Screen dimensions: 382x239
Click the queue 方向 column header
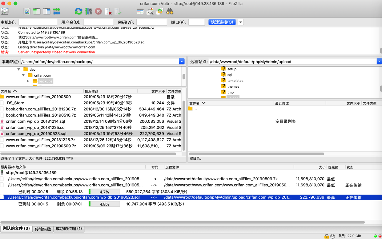click(x=155, y=167)
